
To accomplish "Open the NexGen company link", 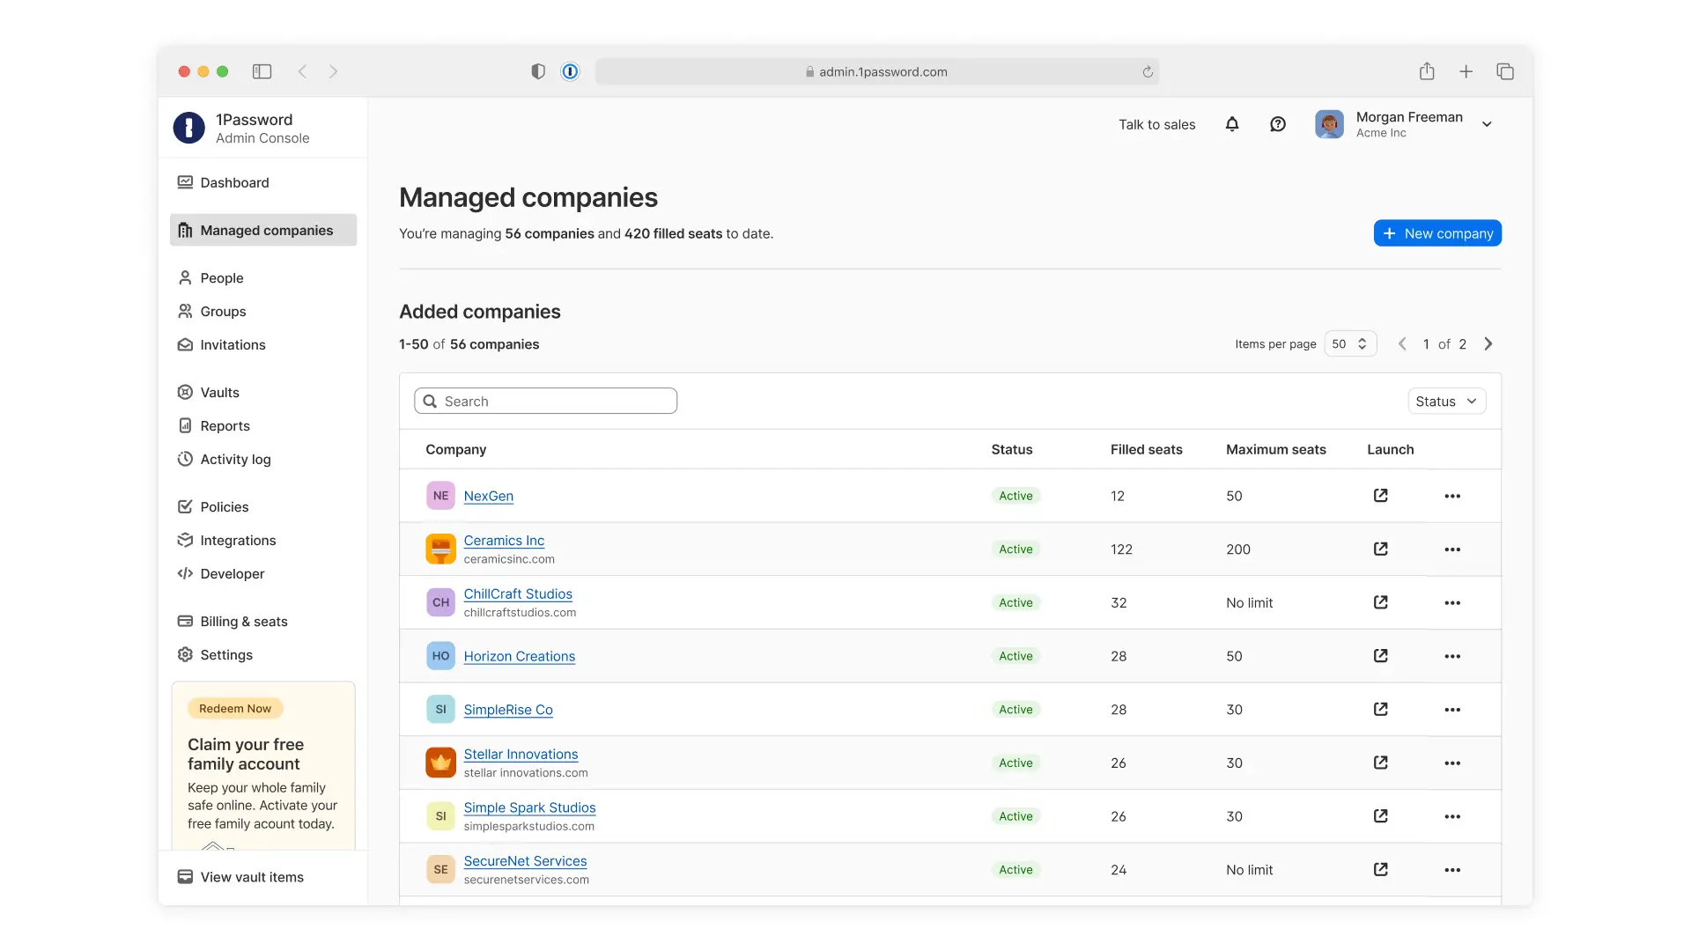I will [488, 496].
